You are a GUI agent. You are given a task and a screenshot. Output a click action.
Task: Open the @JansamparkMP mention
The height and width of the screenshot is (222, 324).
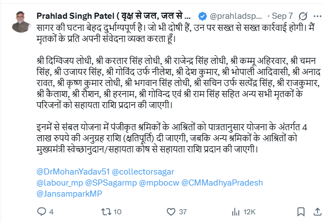point(69,194)
